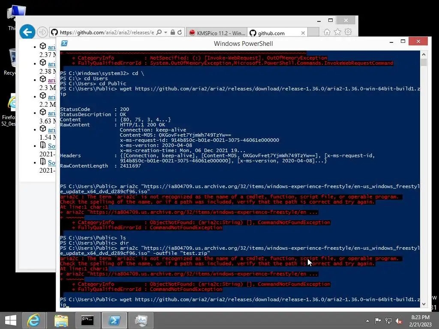Click the down arrow of PowerShell scrollbar

(x=424, y=304)
